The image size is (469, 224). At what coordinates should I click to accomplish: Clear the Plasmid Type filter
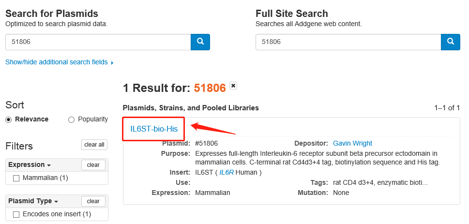pos(93,201)
